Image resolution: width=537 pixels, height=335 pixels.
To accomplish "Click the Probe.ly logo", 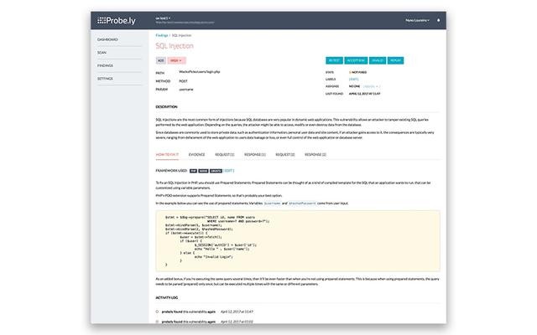I will tap(113, 19).
